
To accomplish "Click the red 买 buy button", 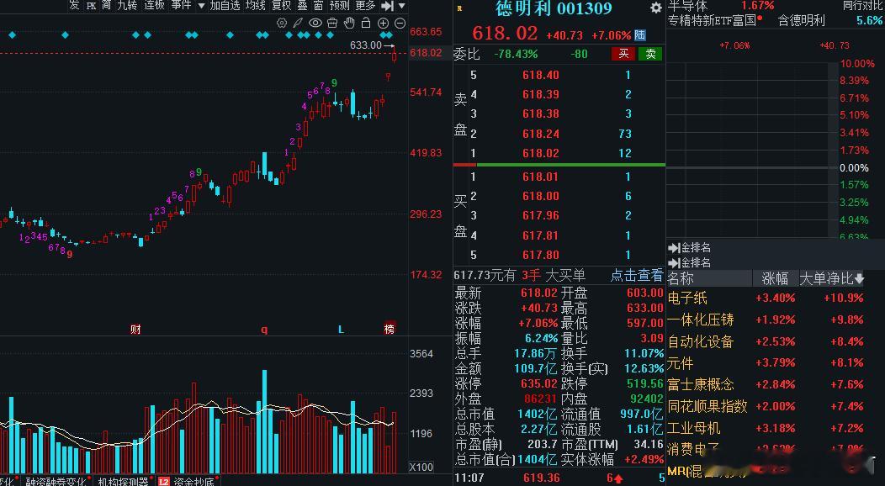I will (623, 54).
